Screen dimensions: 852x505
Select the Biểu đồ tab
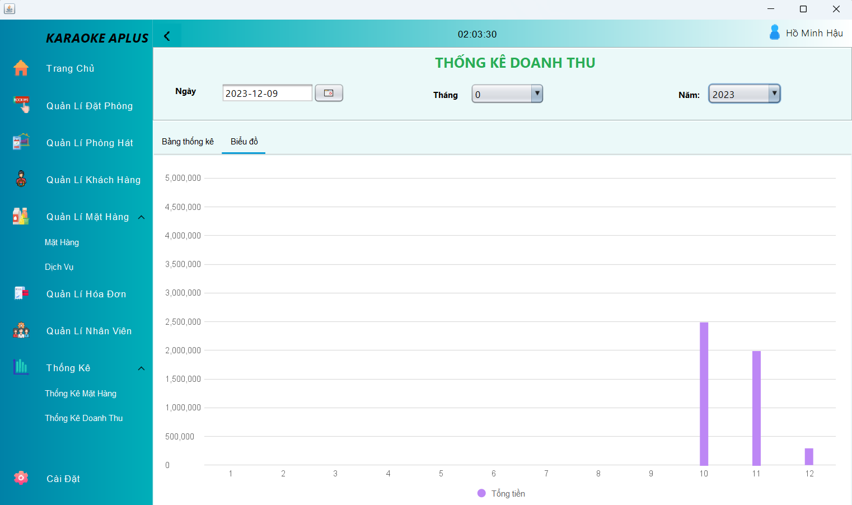click(x=244, y=142)
